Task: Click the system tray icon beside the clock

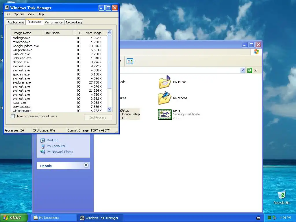Action: [275, 218]
